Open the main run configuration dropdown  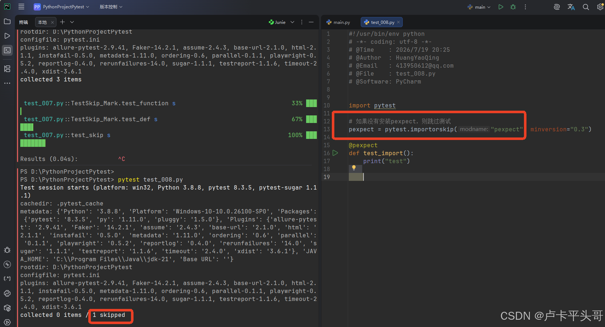(x=479, y=7)
